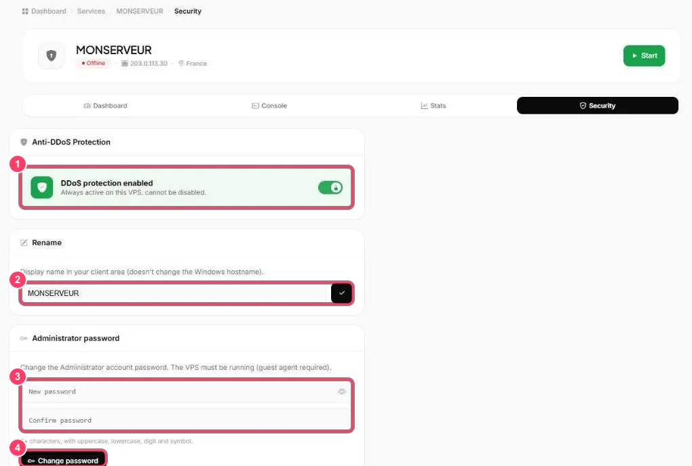
Task: Click the server icon beside IP 203.0.113.30
Action: [125, 64]
